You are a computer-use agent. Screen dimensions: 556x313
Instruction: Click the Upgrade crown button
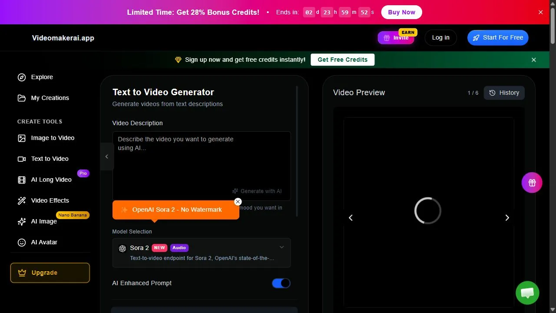(50, 273)
